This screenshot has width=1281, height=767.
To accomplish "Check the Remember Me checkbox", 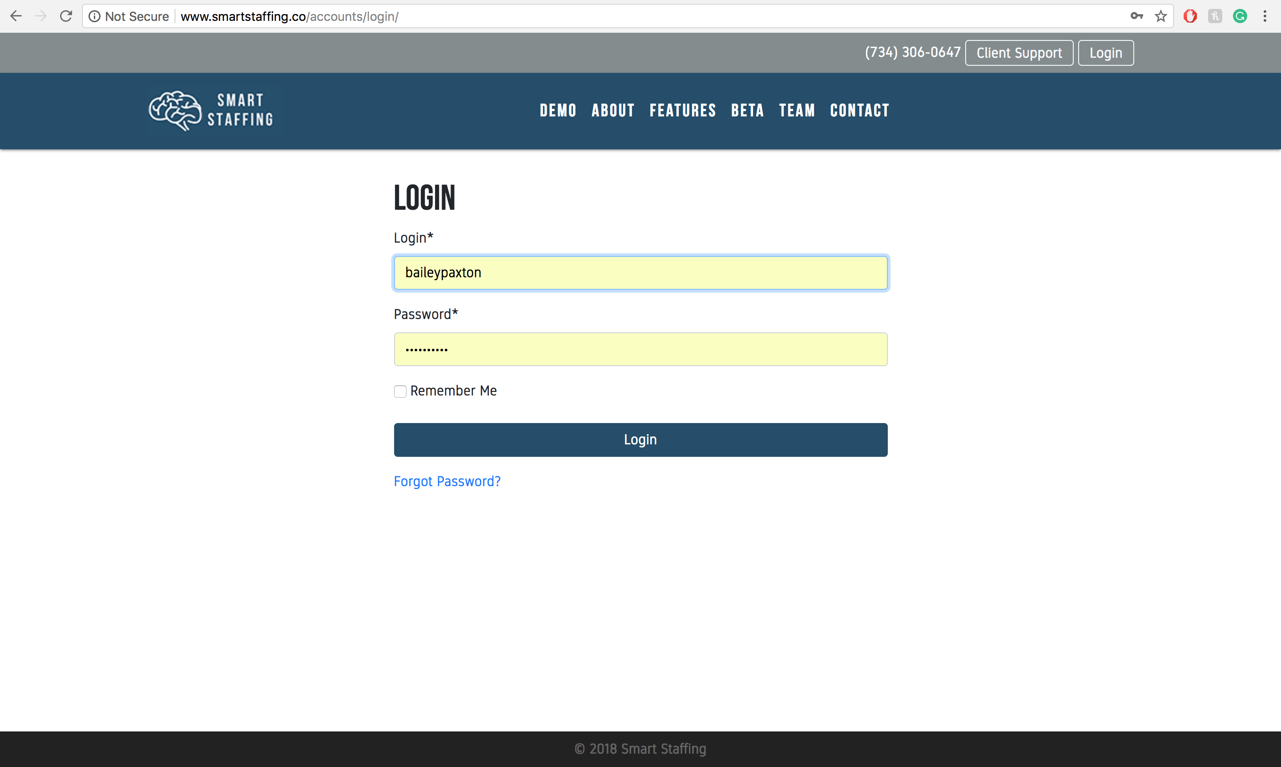I will point(400,391).
